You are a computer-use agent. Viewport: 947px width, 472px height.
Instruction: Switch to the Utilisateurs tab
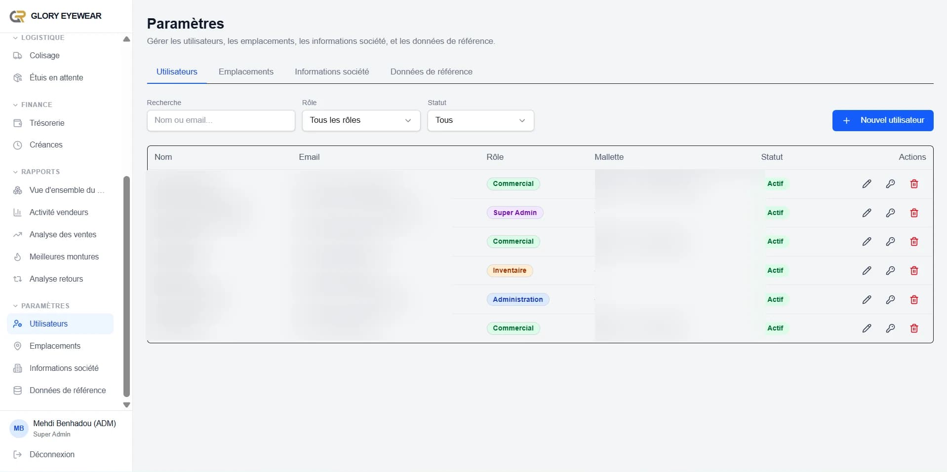point(177,72)
